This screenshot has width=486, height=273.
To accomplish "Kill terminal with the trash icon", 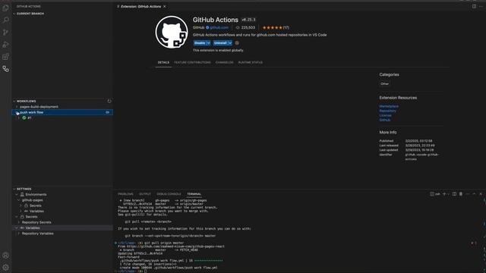I will point(461,194).
